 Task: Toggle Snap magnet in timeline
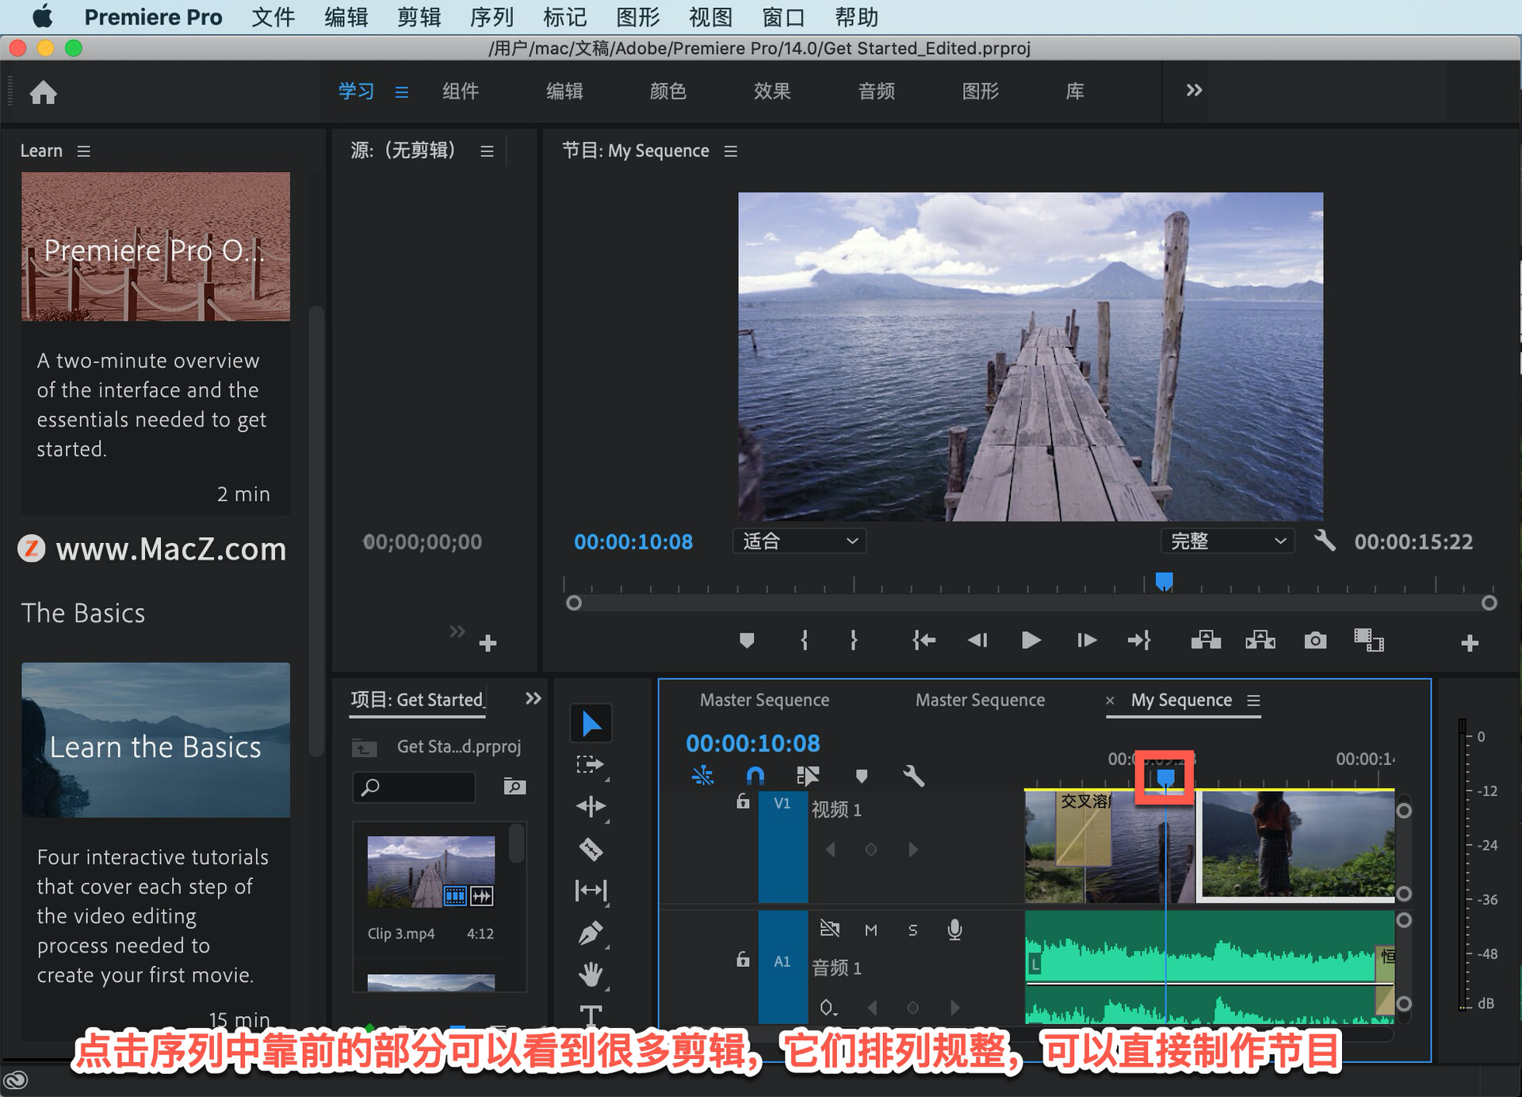coord(755,775)
